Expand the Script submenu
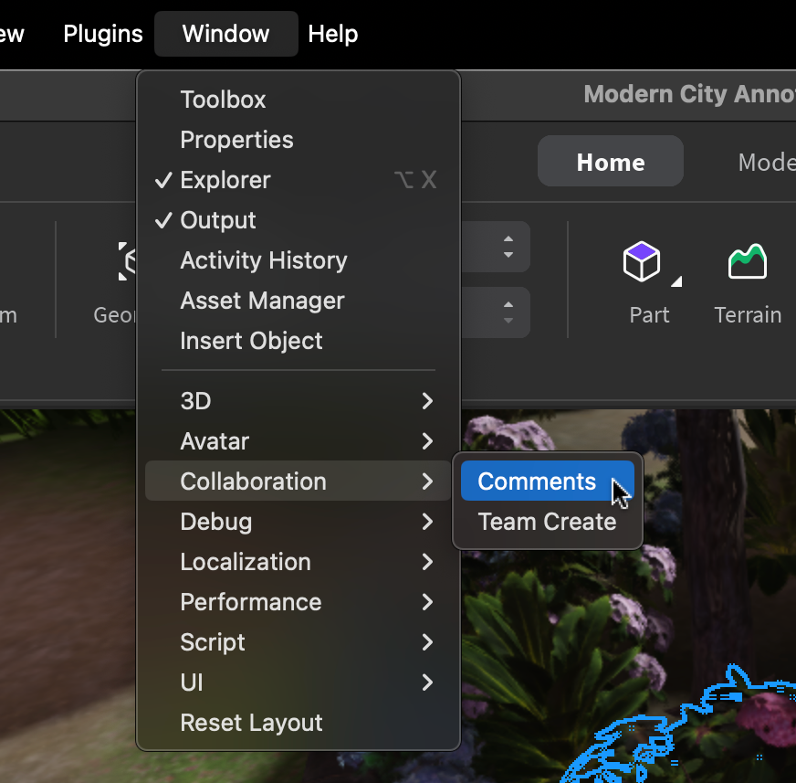The image size is (796, 783). 213,642
